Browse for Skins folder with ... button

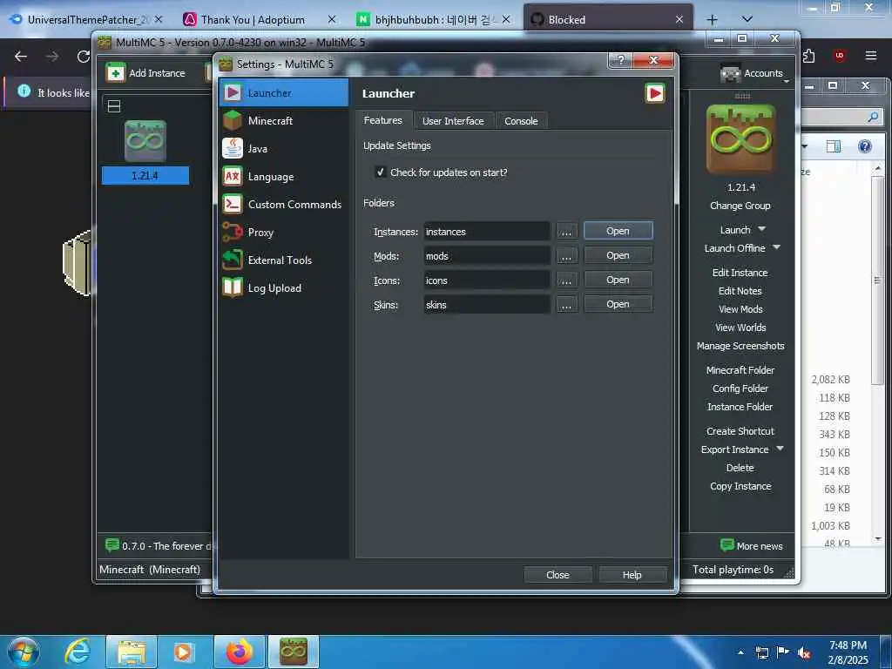(x=566, y=305)
